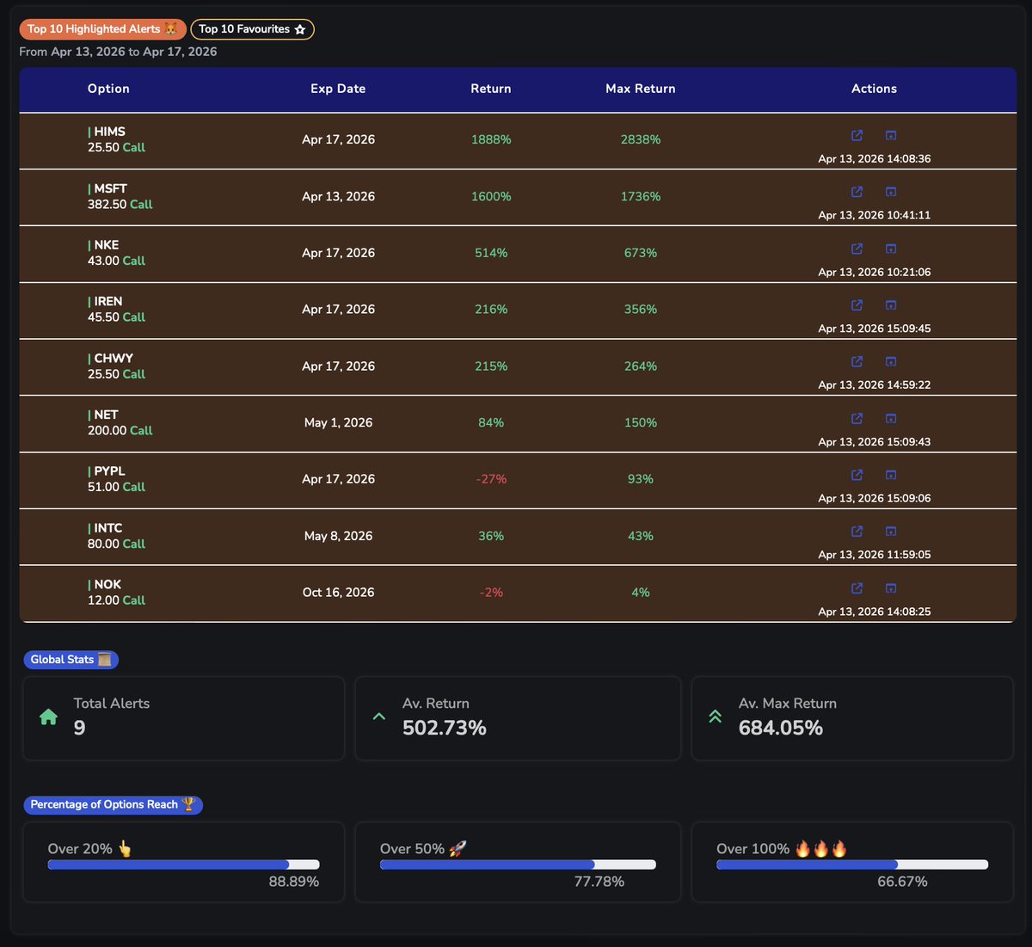Viewport: 1032px width, 947px height.
Task: Click the 2838% max return value
Action: [x=641, y=139]
